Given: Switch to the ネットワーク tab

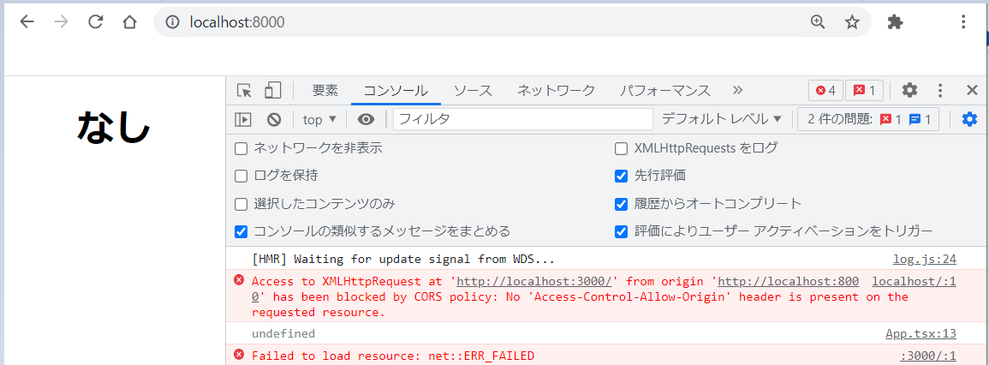Looking at the screenshot, I should [556, 90].
